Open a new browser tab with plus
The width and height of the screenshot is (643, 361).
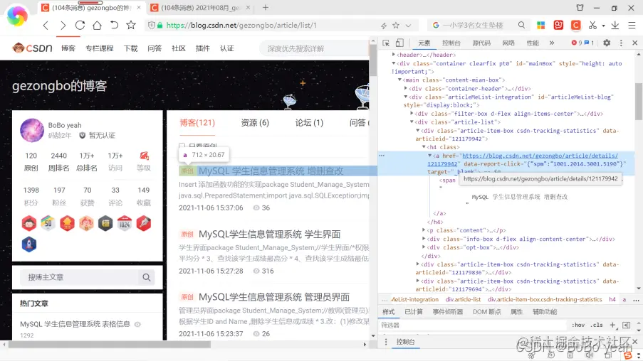[266, 7]
